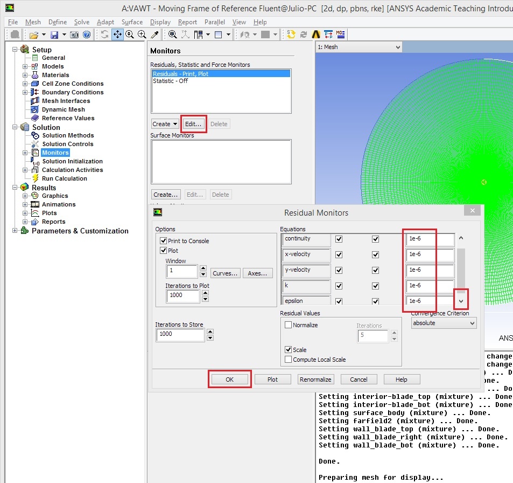Click the fit to window magnifier icon
The image size is (513, 483).
click(x=172, y=34)
